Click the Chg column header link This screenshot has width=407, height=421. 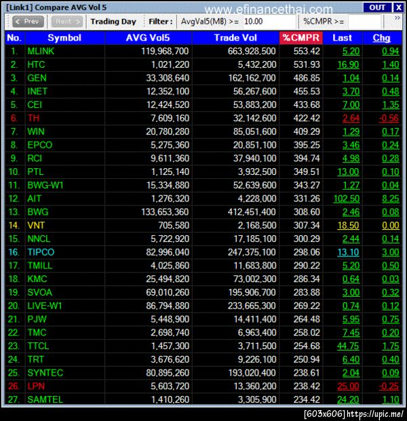pos(381,38)
